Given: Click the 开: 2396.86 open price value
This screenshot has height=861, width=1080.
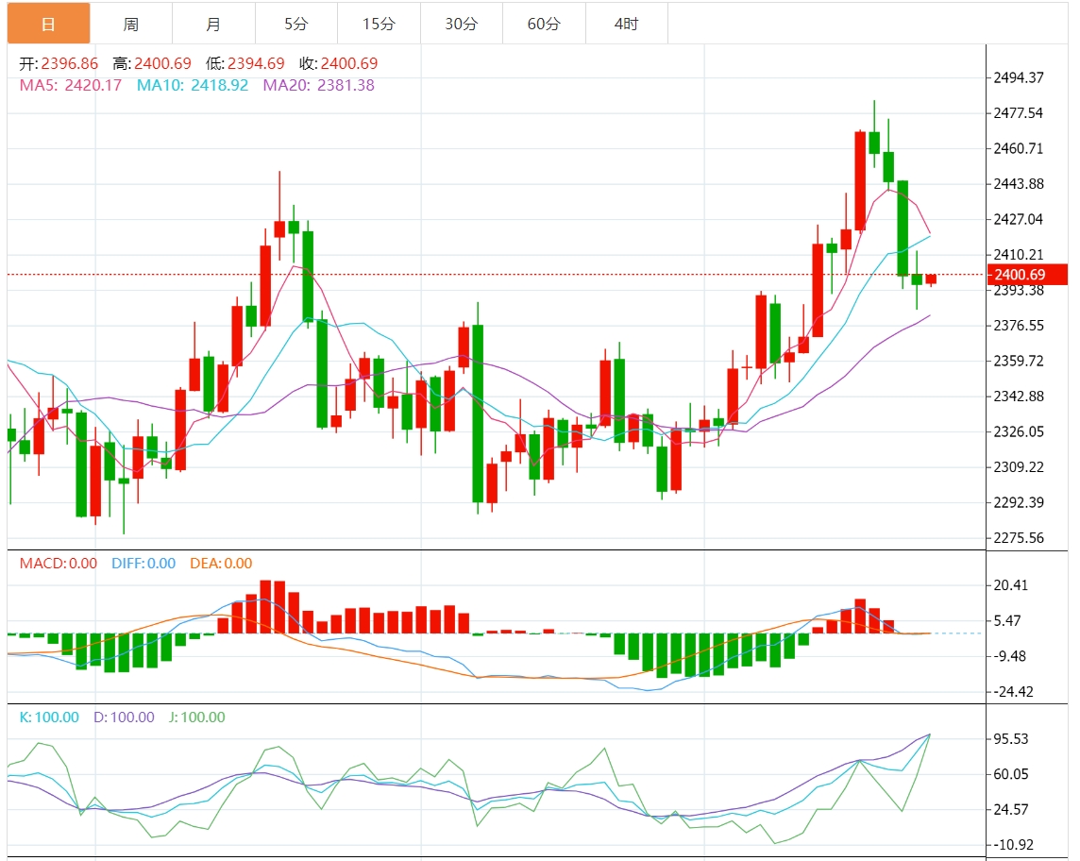Looking at the screenshot, I should tap(59, 63).
